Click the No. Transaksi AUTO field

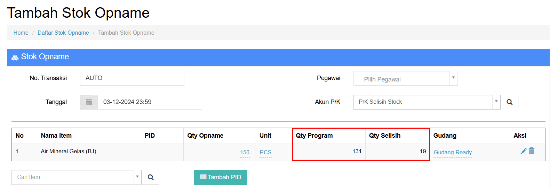tap(132, 78)
